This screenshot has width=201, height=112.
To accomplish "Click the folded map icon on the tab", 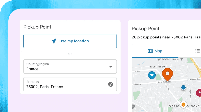I will (150, 51).
